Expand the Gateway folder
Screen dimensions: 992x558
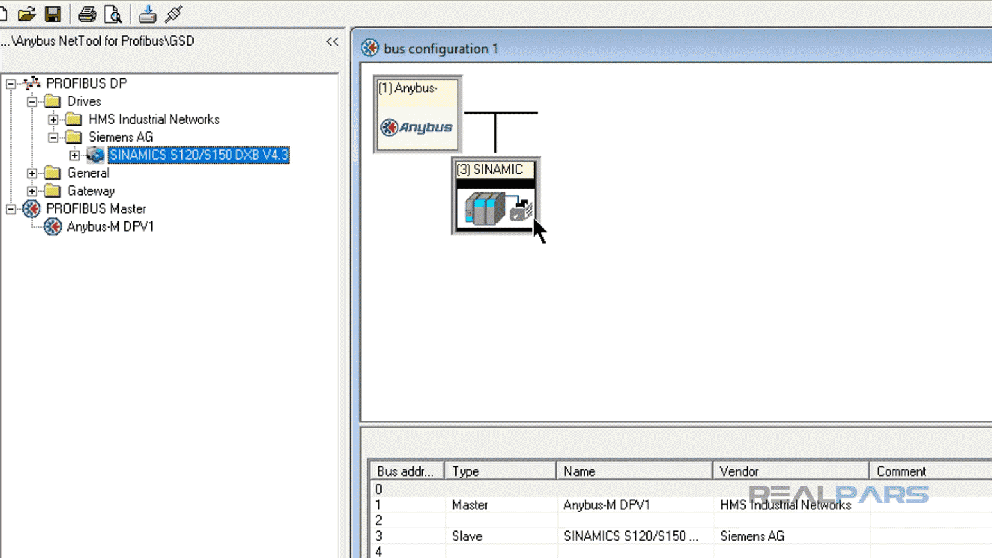[x=31, y=190]
